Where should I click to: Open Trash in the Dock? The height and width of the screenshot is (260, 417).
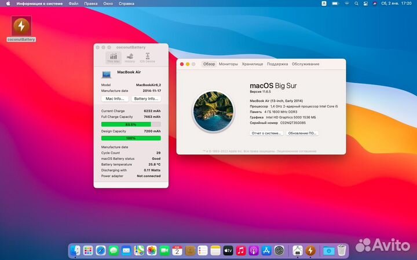tap(342, 250)
